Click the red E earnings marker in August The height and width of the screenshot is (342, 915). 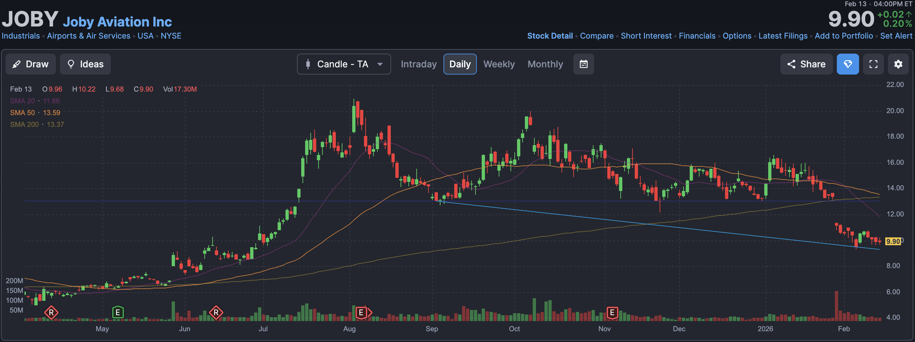pos(362,313)
